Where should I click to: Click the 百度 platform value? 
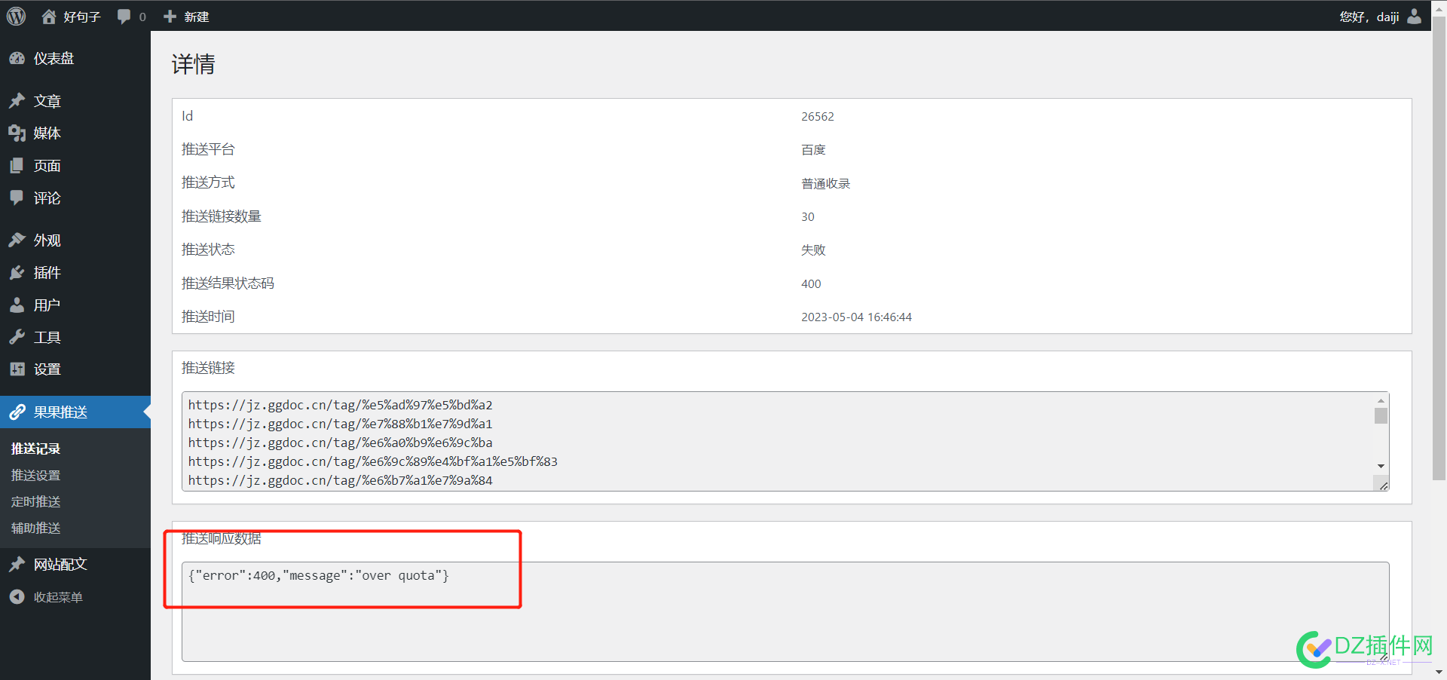click(813, 150)
